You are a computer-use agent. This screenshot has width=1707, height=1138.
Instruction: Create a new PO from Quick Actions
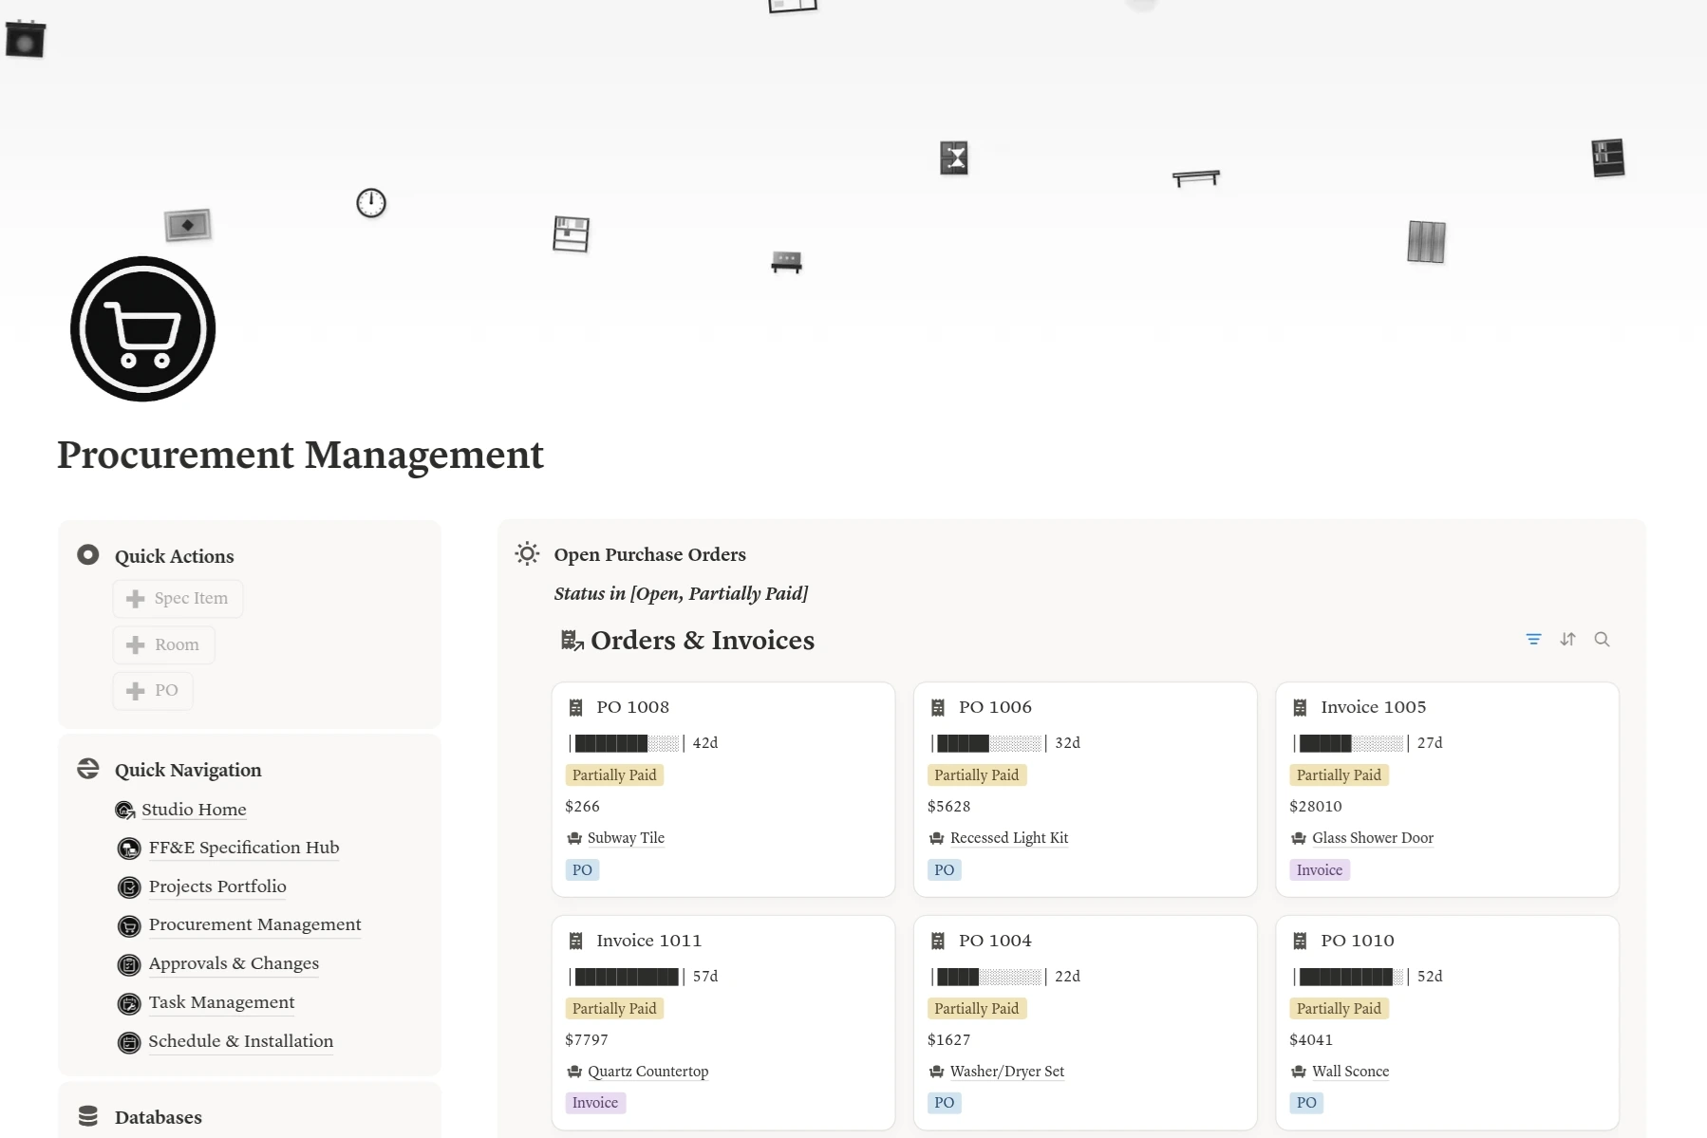tap(154, 691)
